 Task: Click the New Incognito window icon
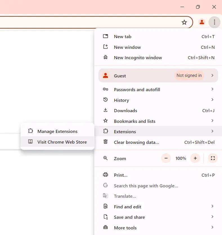tap(106, 57)
